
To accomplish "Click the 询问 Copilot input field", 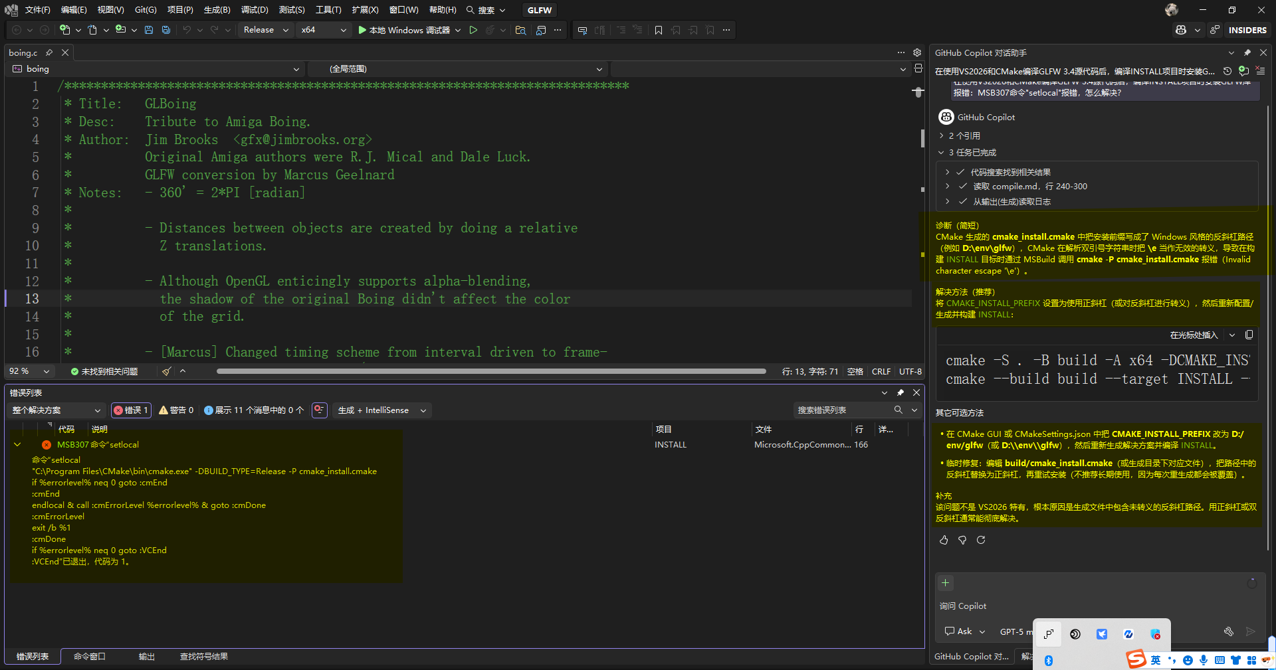I will pyautogui.click(x=1099, y=606).
